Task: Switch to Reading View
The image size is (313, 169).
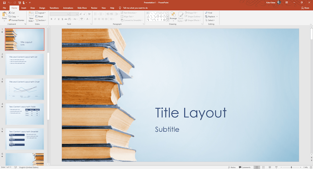Action: (270, 167)
